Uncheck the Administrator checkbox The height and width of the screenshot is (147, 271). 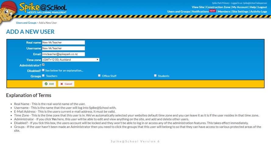tap(43, 65)
